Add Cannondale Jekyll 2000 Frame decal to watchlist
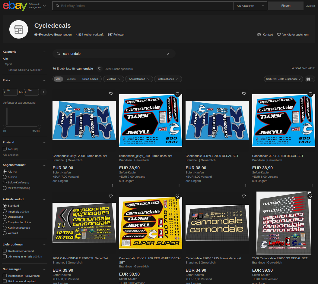 [x=111, y=94]
